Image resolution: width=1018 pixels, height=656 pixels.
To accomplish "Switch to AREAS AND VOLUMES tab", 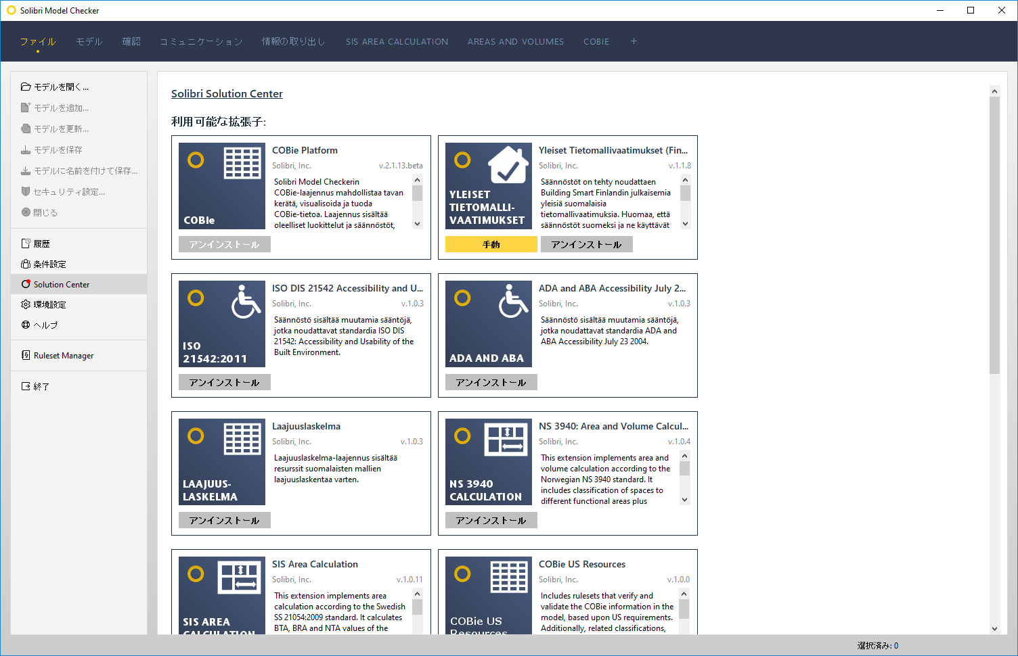I will tap(516, 41).
